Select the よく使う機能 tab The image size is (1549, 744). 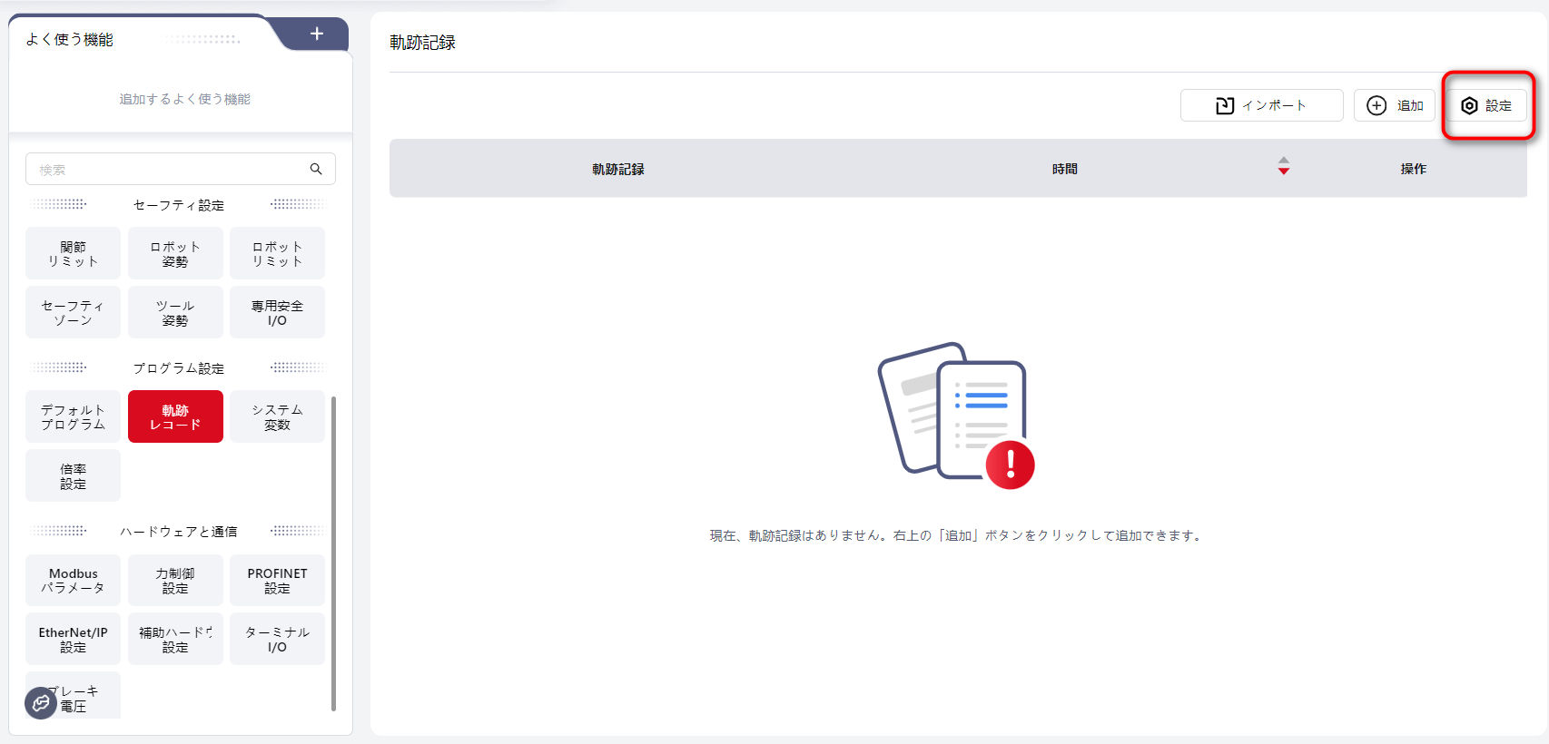coord(71,40)
